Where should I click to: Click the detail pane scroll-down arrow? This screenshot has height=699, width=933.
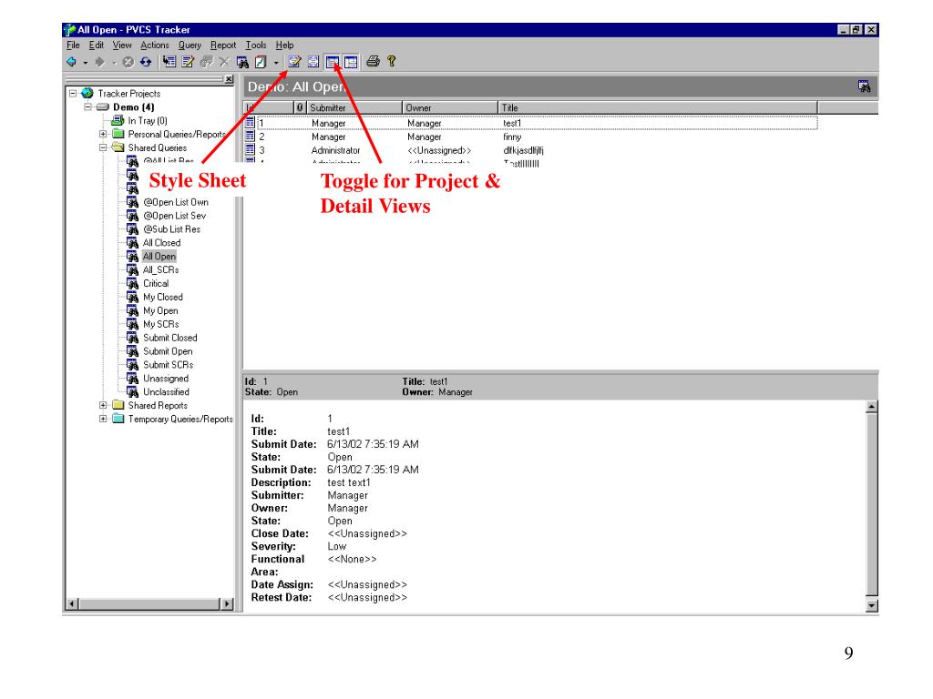coord(872,605)
